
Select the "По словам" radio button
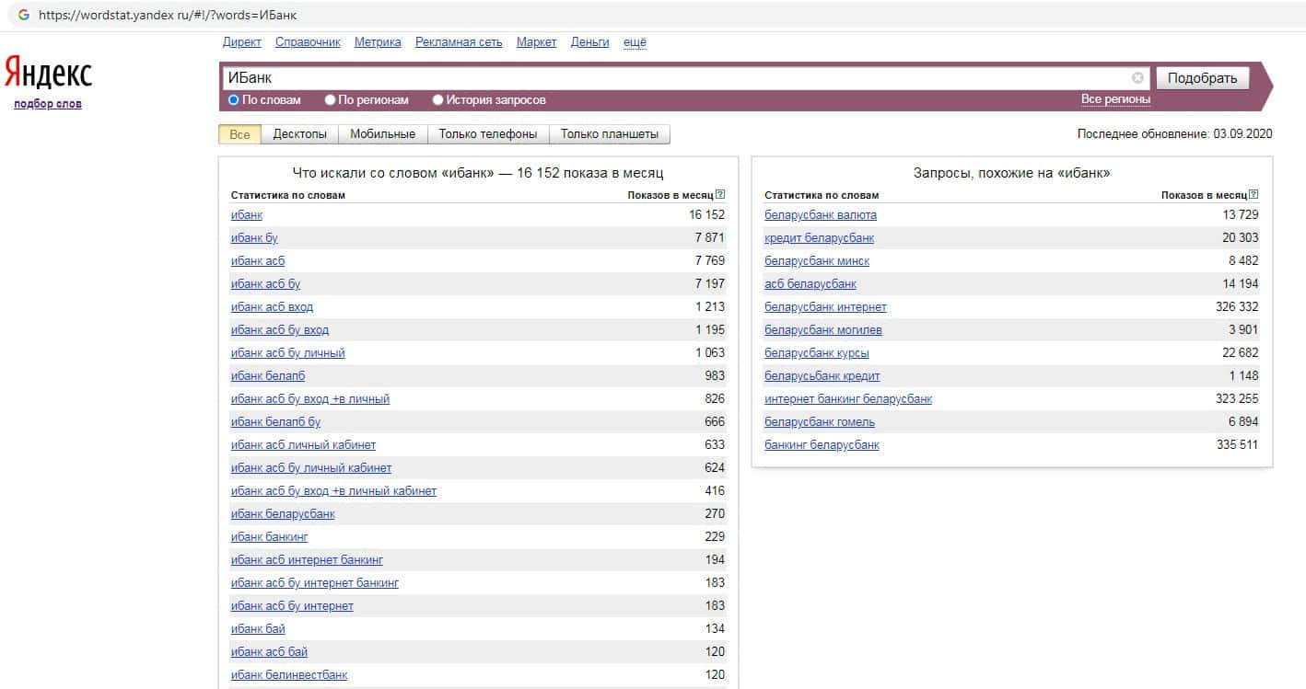click(234, 99)
